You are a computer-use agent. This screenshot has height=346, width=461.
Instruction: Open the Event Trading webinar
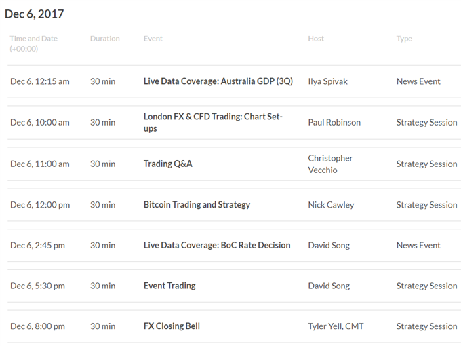pos(169,286)
